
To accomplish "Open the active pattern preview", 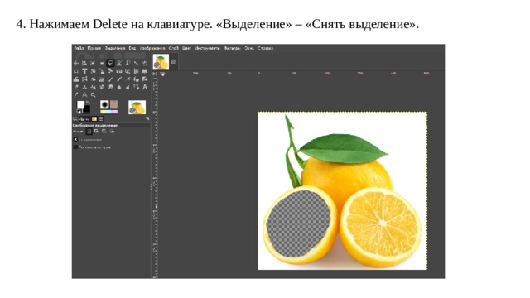I will point(114,104).
